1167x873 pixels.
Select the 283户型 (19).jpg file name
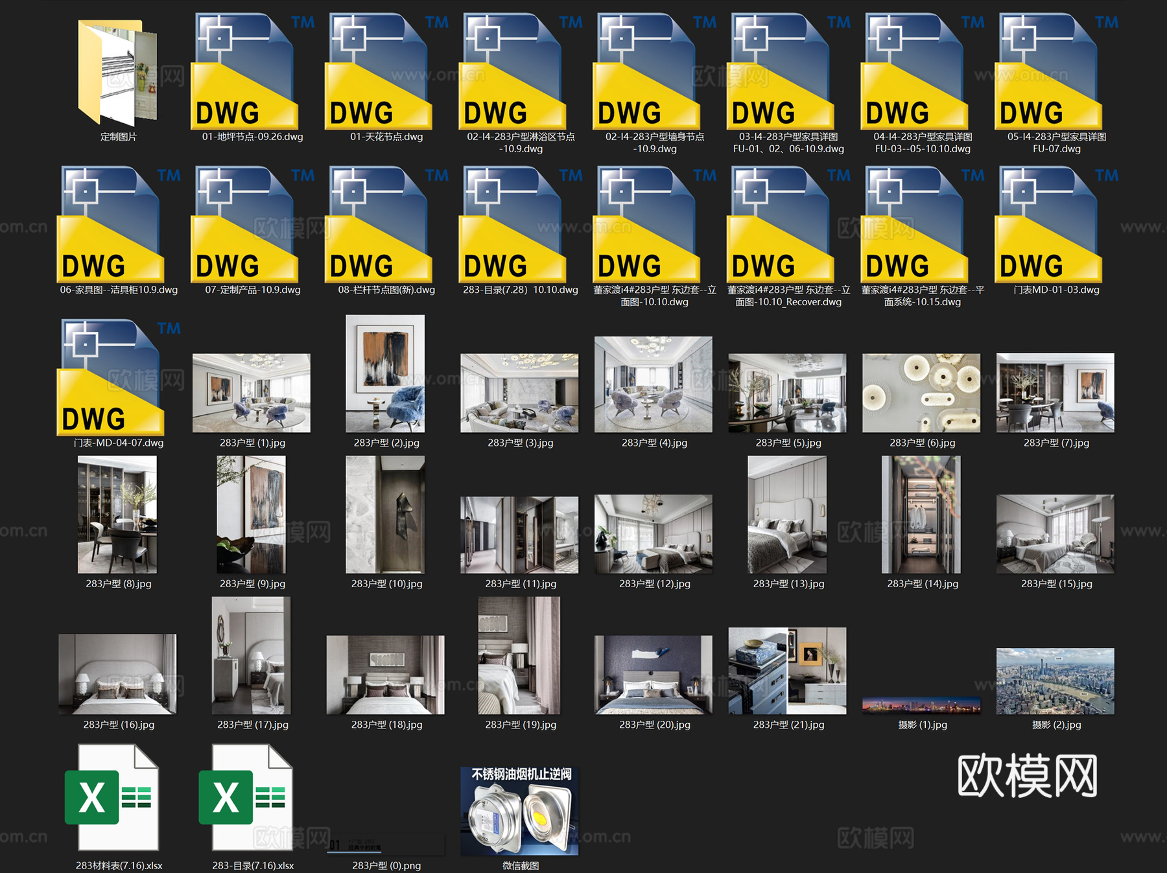click(521, 725)
